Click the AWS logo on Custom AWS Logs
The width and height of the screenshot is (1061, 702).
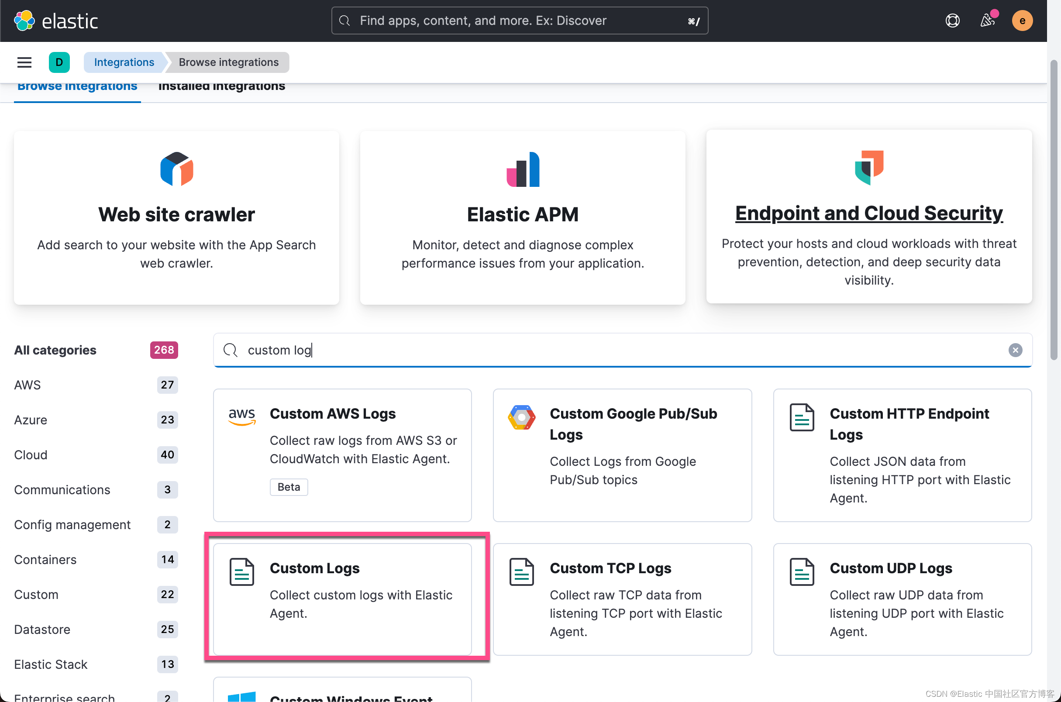[x=242, y=416]
